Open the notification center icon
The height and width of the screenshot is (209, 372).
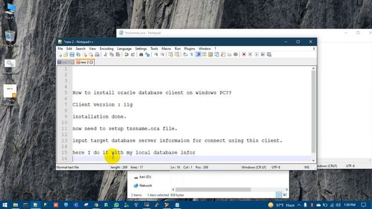click(363, 205)
